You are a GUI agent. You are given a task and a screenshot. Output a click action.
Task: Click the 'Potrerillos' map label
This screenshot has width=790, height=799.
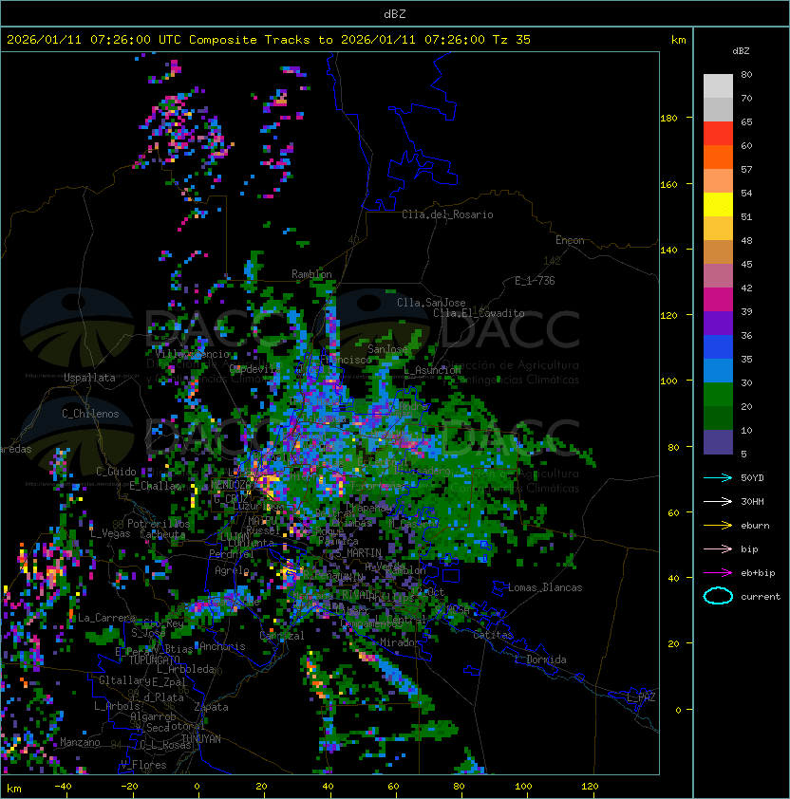pyautogui.click(x=159, y=524)
